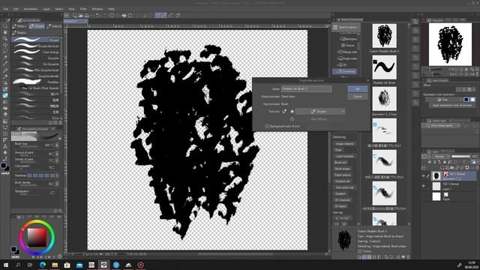The width and height of the screenshot is (480, 270).
Task: Select the first Tool icon radio button
Action: click(292, 112)
